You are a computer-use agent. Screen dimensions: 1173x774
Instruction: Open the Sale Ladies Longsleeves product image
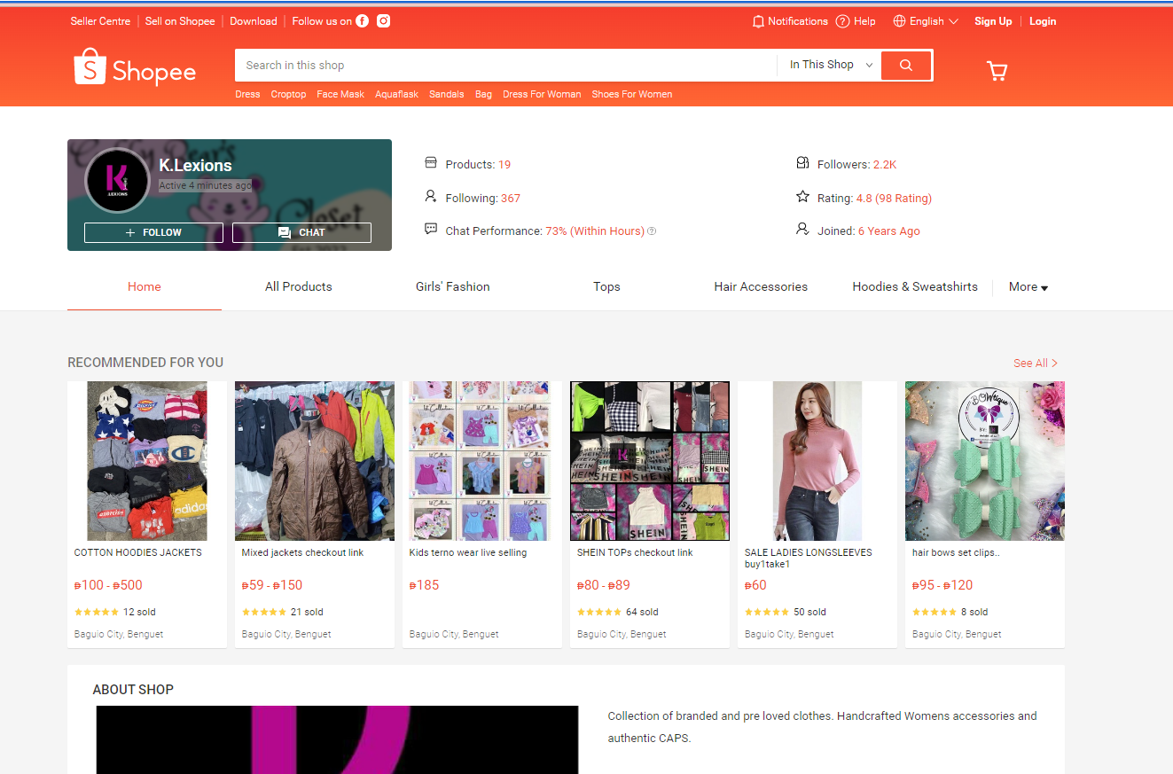click(x=817, y=461)
